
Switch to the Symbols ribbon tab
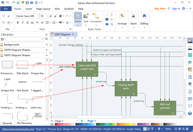click(x=69, y=9)
